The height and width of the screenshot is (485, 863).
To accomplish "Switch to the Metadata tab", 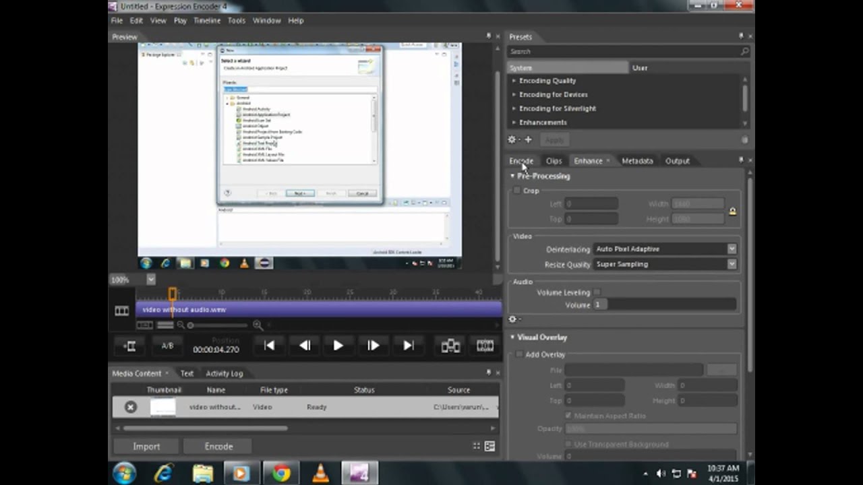I will (637, 161).
